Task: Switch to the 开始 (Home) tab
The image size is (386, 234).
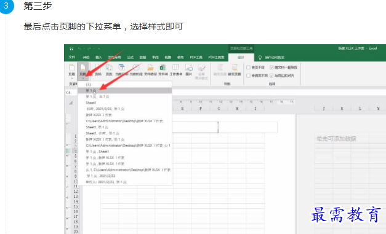Action: [86, 57]
